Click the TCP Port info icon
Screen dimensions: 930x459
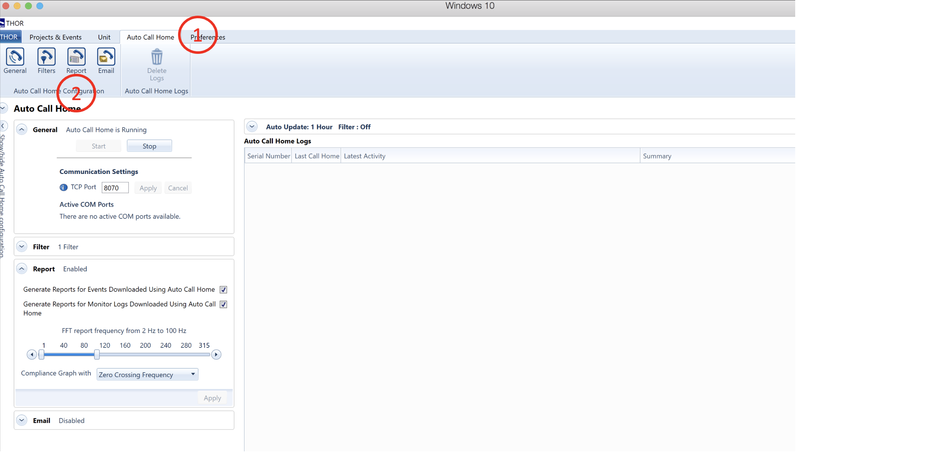tap(64, 188)
